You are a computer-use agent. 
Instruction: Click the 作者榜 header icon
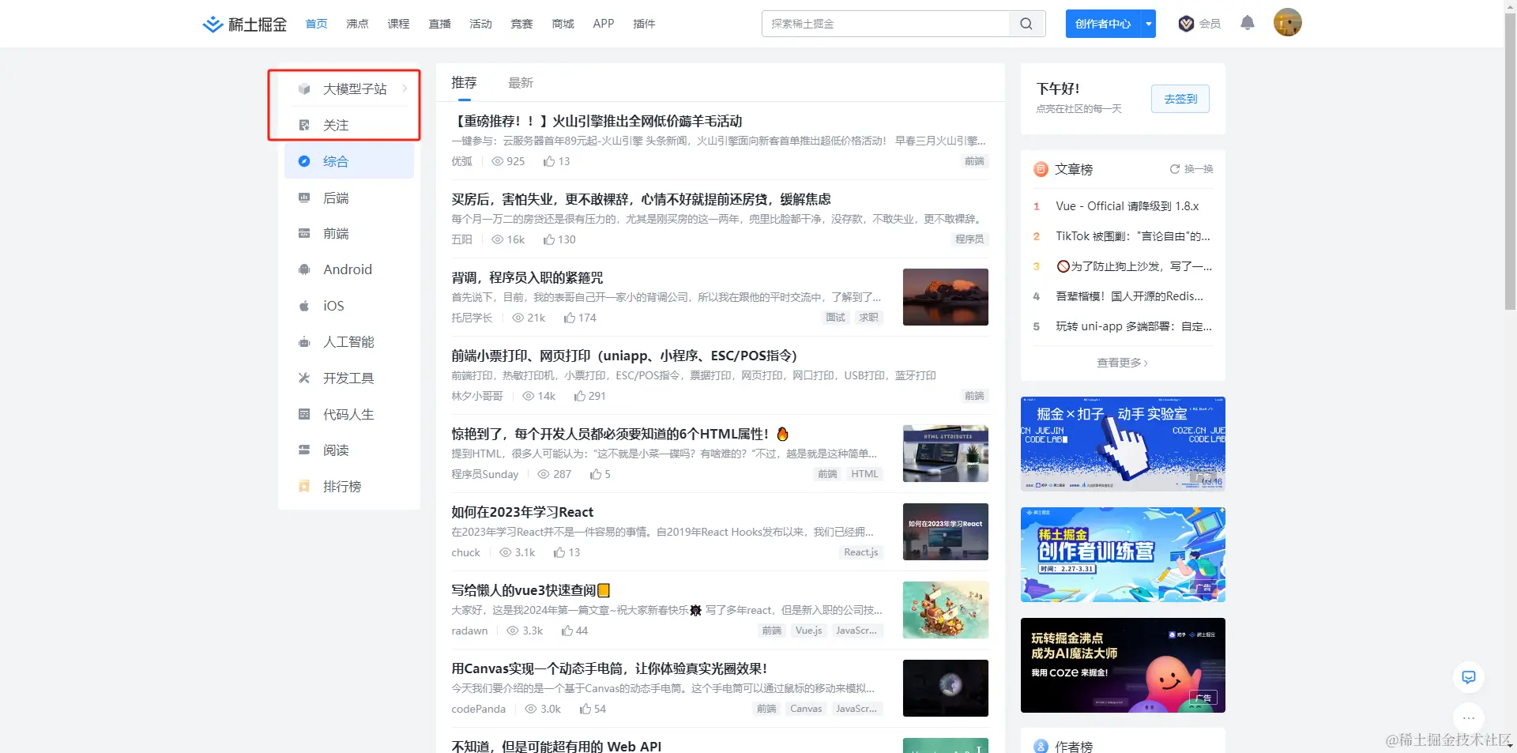(x=1041, y=747)
